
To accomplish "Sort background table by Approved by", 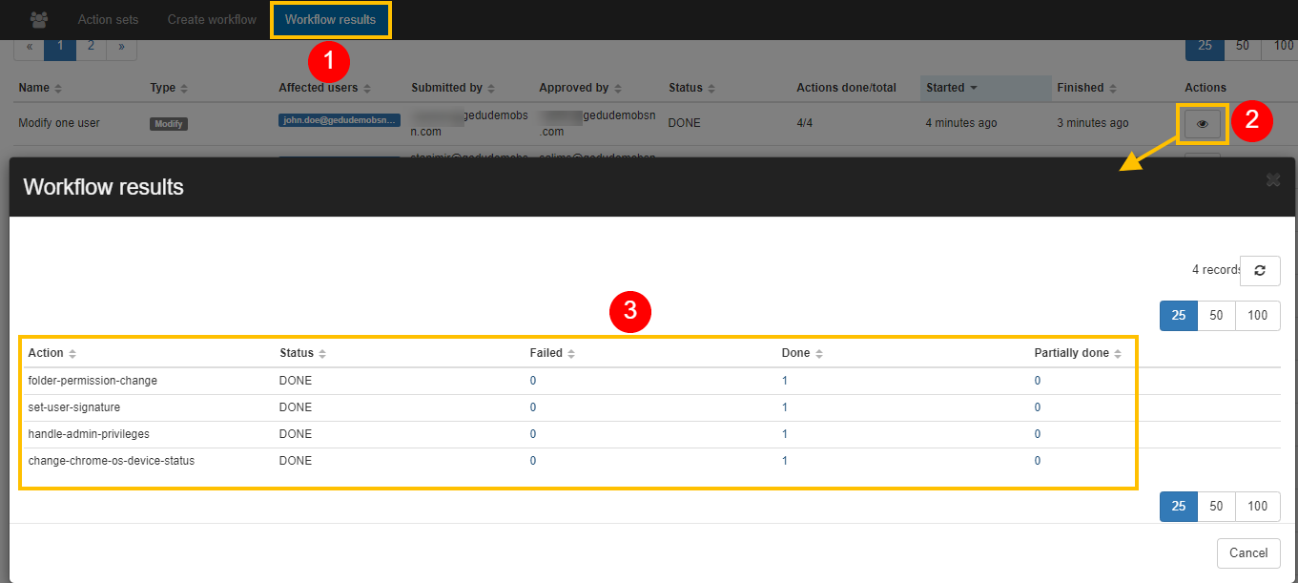I will [x=580, y=88].
